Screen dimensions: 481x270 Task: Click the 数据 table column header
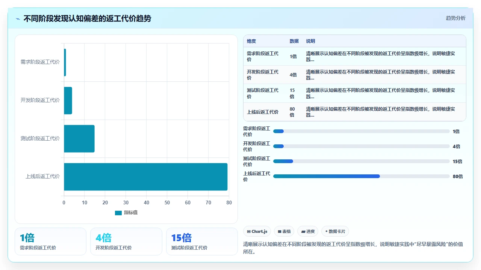(294, 41)
